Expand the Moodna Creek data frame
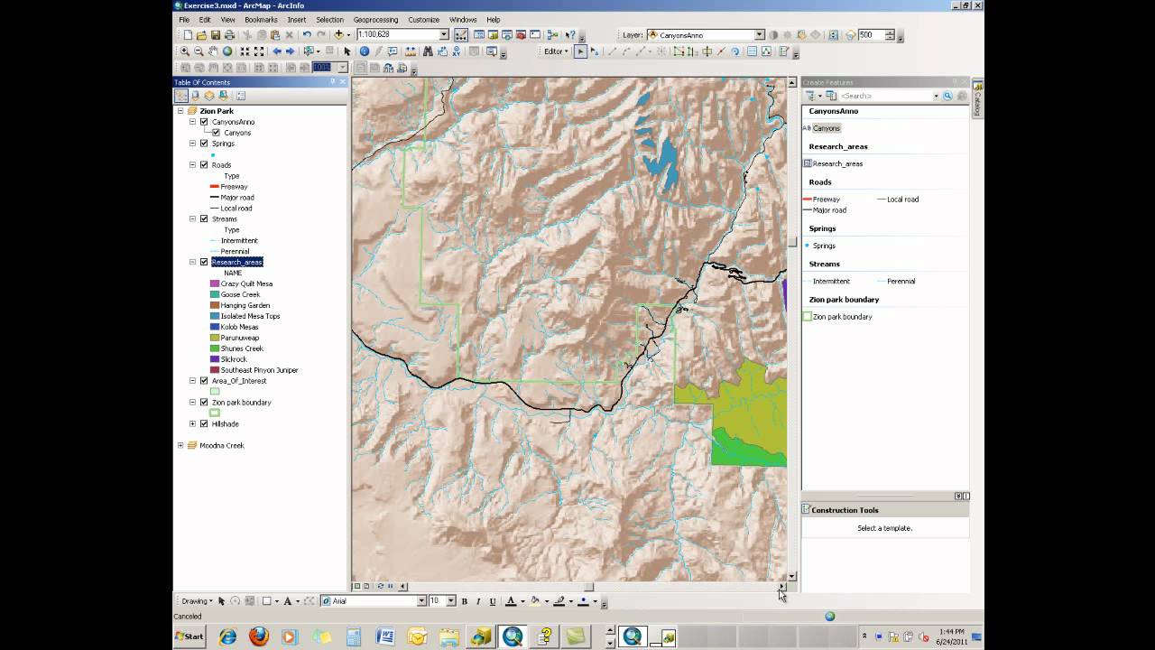 coord(180,446)
